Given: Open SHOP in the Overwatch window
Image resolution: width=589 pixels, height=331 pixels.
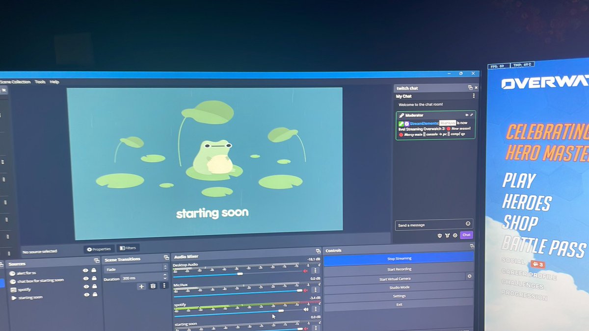Looking at the screenshot, I should [520, 223].
